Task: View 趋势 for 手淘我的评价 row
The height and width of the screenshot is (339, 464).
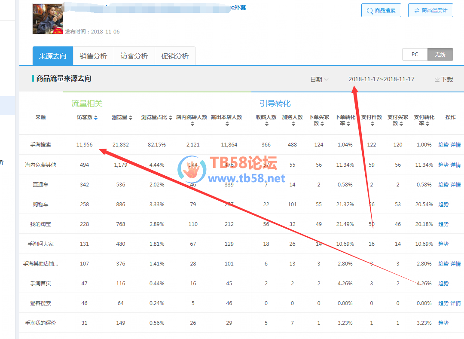Action: point(443,323)
